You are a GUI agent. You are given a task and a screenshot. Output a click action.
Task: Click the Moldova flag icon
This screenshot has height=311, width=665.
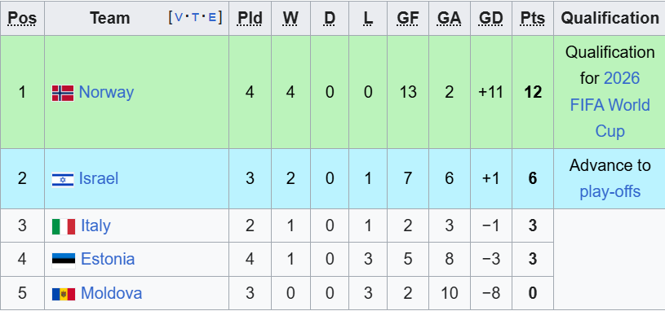(x=64, y=294)
